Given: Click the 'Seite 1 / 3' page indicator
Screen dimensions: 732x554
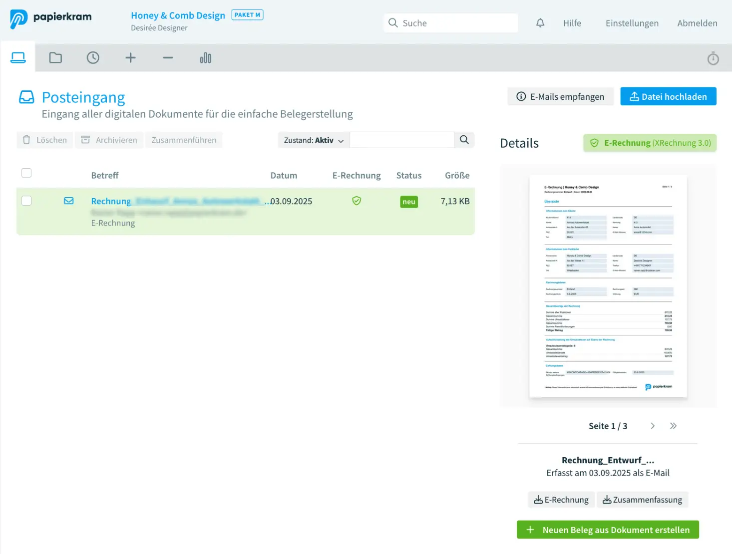Looking at the screenshot, I should [x=608, y=426].
